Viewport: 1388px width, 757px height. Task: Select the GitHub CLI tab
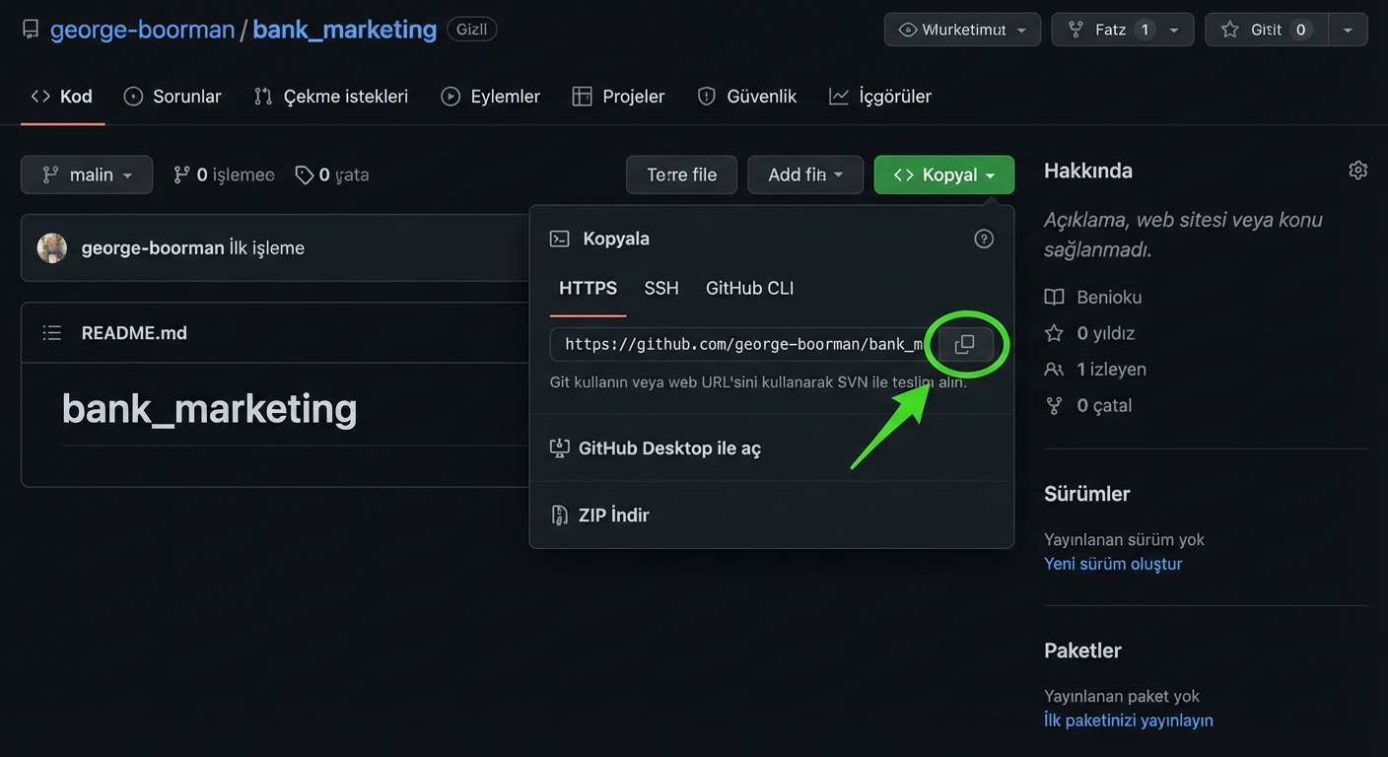(x=748, y=288)
